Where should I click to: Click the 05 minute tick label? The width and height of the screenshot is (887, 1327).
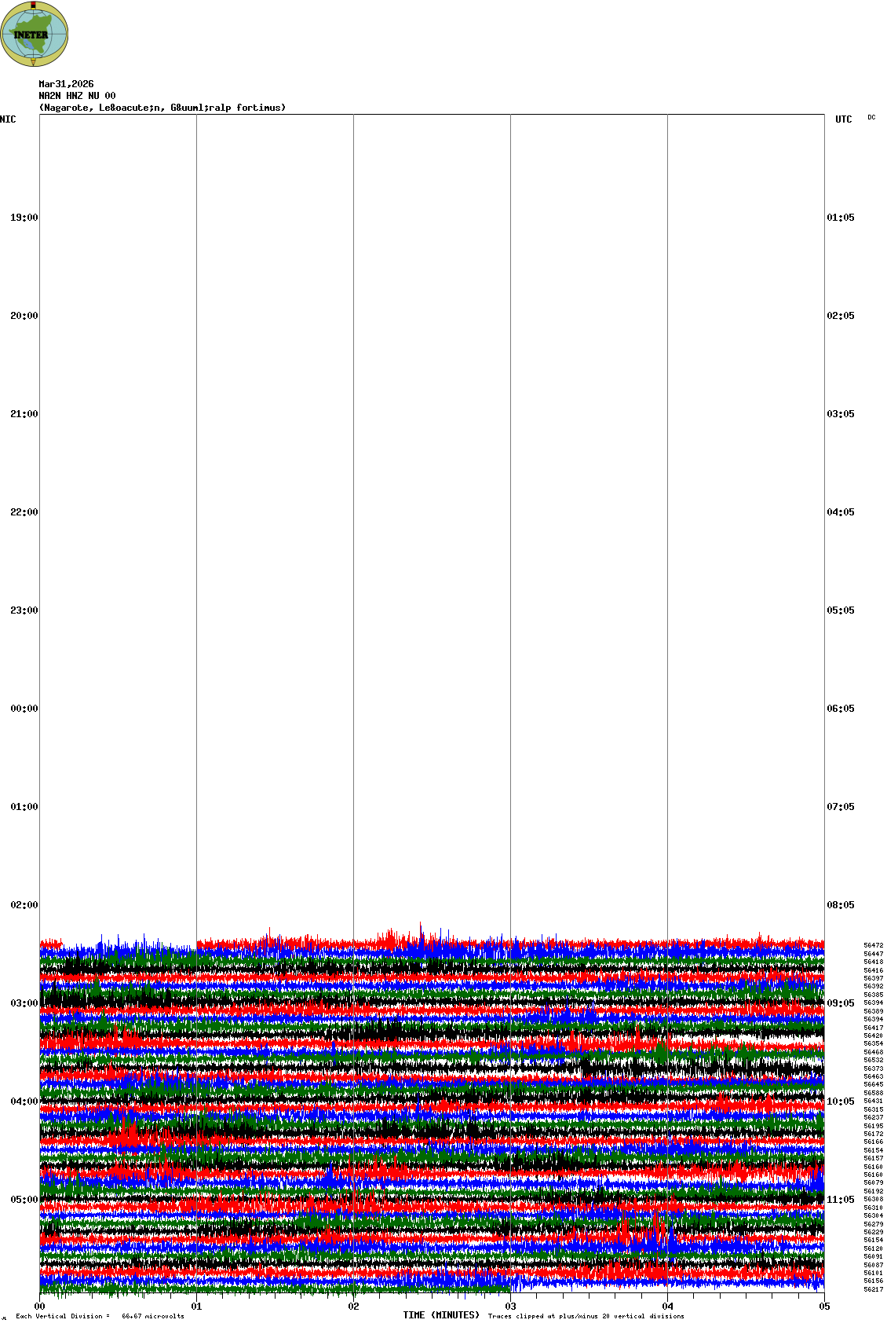point(824,1307)
